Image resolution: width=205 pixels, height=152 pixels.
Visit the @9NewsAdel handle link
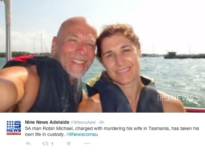(83, 122)
